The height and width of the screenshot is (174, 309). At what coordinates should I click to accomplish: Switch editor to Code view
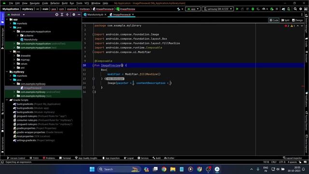[274, 20]
